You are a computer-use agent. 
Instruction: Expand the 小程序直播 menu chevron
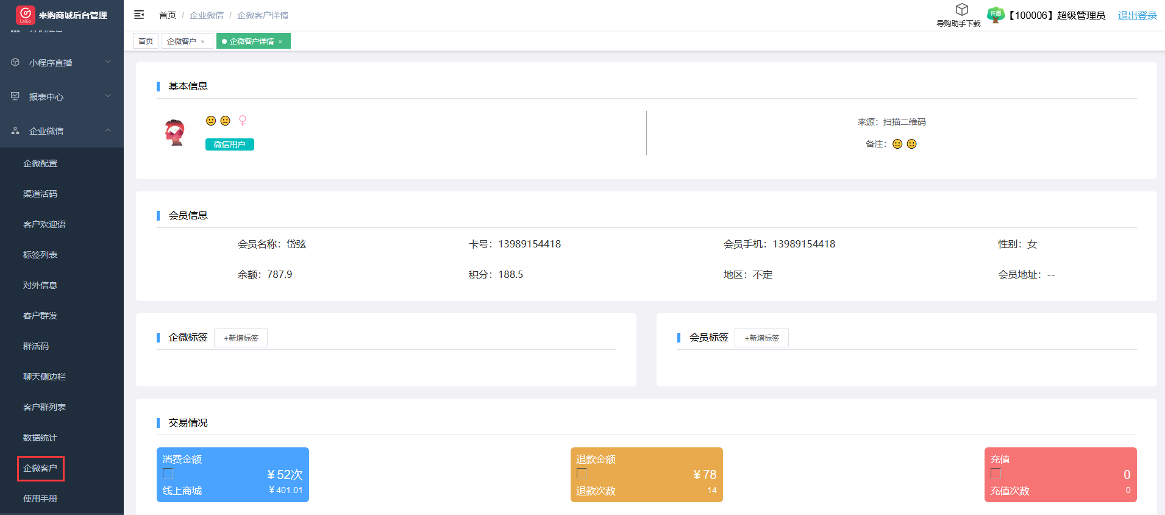pos(108,62)
